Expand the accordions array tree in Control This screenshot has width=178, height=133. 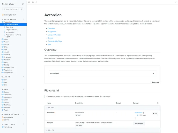pyautogui.click(x=134, y=113)
